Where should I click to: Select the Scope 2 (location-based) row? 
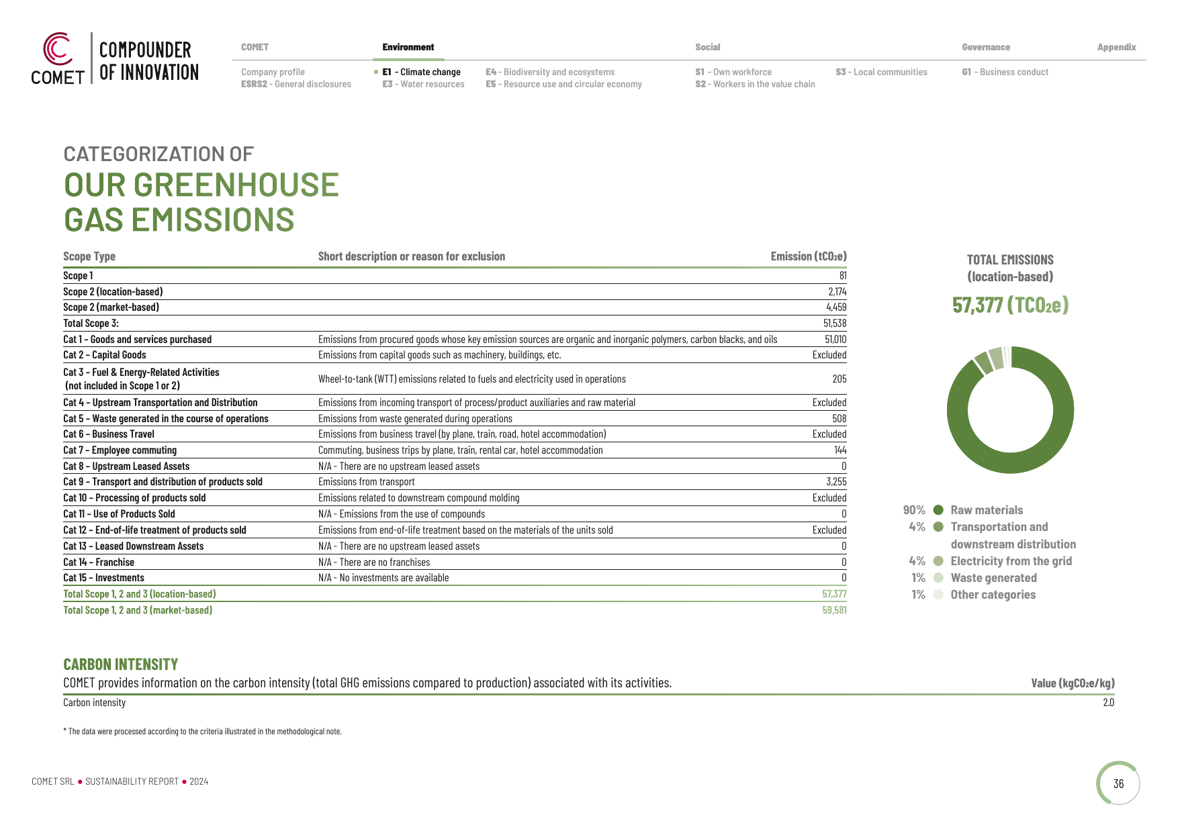(x=455, y=291)
